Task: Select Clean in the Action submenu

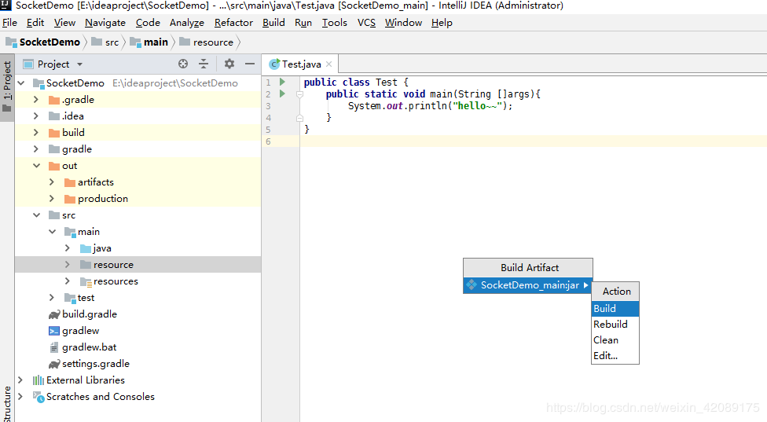Action: [x=615, y=339]
